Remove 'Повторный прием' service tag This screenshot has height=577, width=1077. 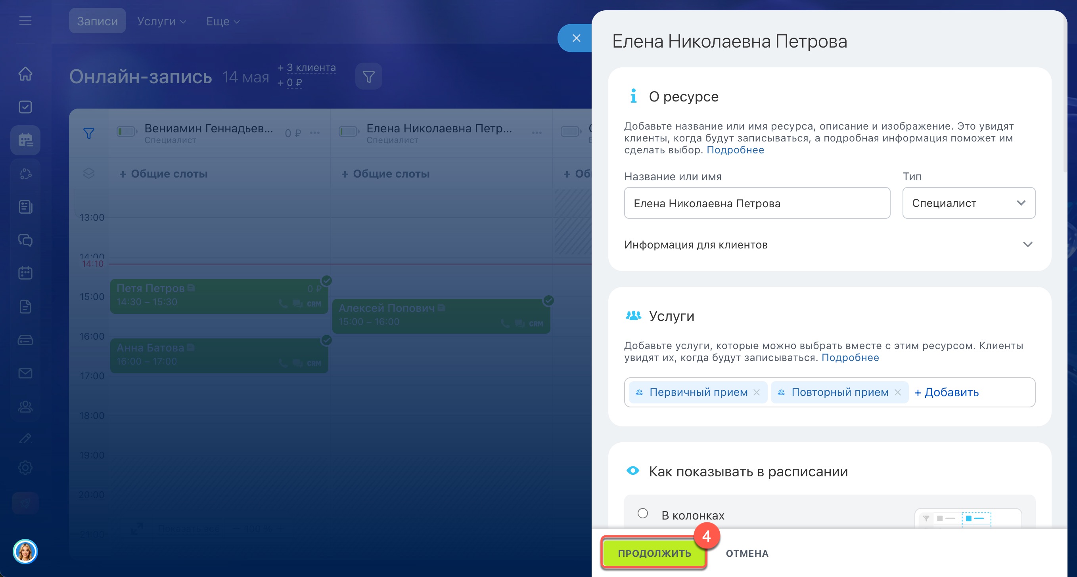897,392
